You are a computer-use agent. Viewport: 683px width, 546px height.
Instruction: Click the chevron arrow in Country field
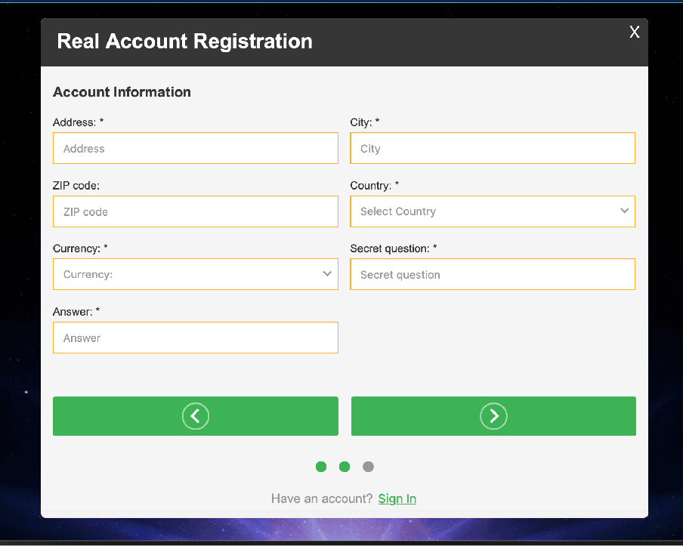pyautogui.click(x=624, y=211)
